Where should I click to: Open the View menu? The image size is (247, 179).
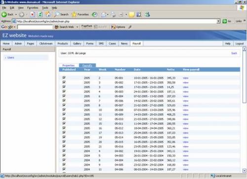pos(21,8)
